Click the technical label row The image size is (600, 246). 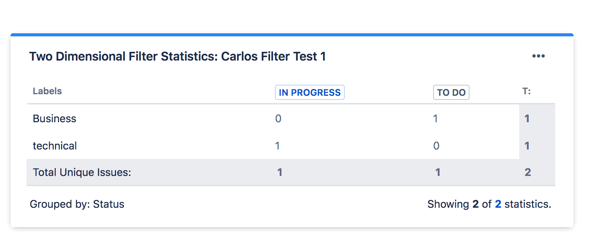click(x=55, y=146)
